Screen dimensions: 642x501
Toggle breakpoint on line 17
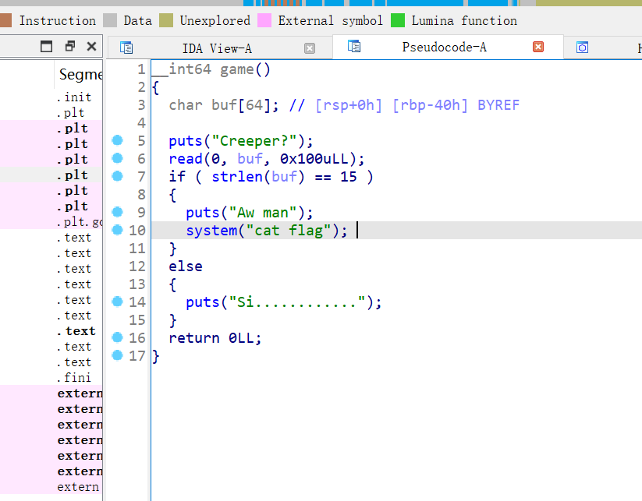(118, 355)
